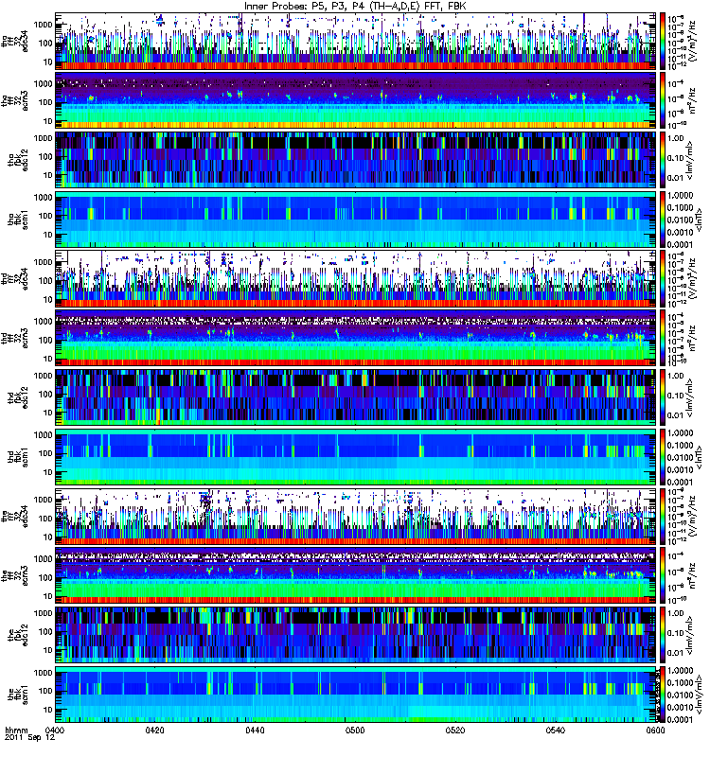Click the color bar beside thd fff scm3 panel

[x=663, y=339]
